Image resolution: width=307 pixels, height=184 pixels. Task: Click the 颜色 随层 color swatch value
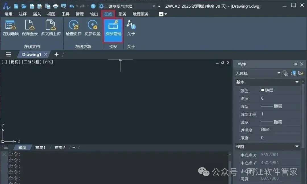(x=280, y=90)
